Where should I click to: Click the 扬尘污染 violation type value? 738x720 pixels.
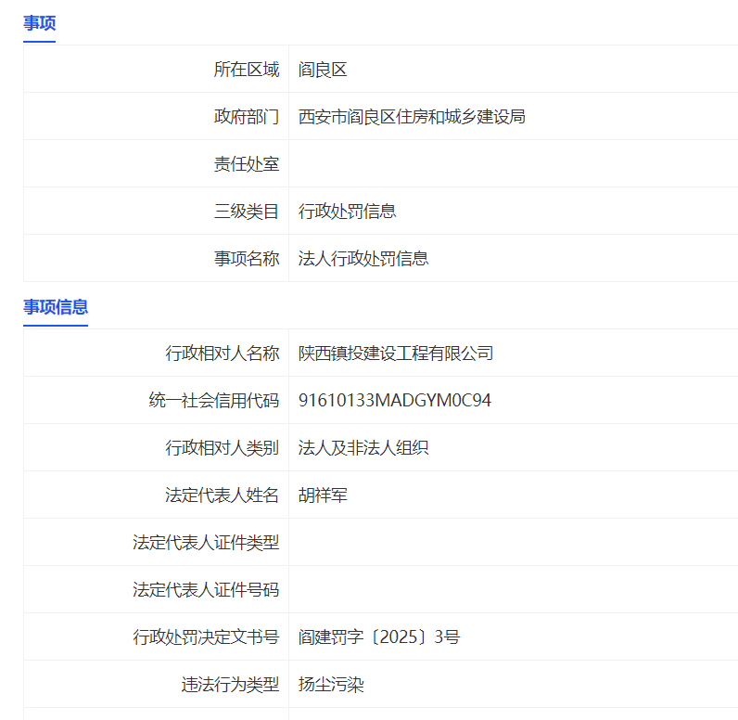point(331,685)
